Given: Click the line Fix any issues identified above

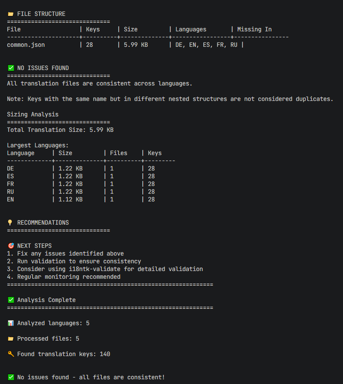Looking at the screenshot, I should [x=65, y=253].
